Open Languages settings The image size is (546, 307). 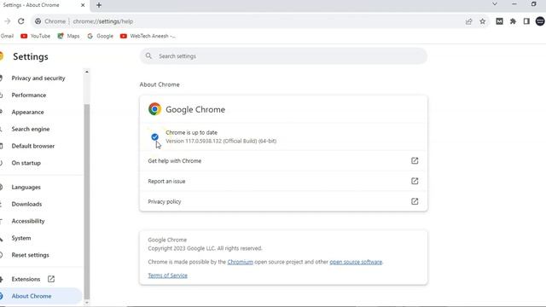point(26,188)
